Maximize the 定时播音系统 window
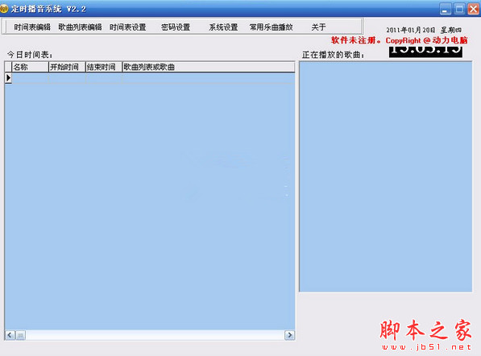Screen dimensions: 481x356 pyautogui.click(x=459, y=9)
